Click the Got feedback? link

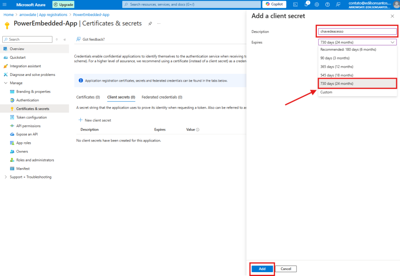[x=91, y=39]
